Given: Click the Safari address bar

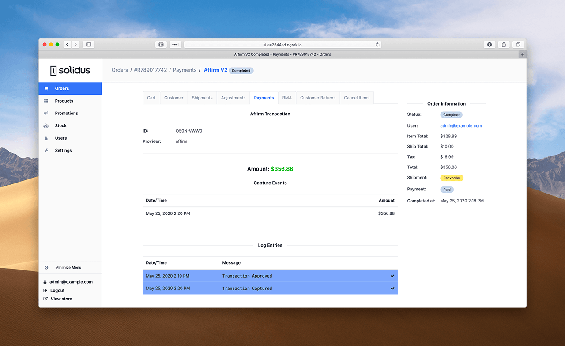Looking at the screenshot, I should (282, 44).
